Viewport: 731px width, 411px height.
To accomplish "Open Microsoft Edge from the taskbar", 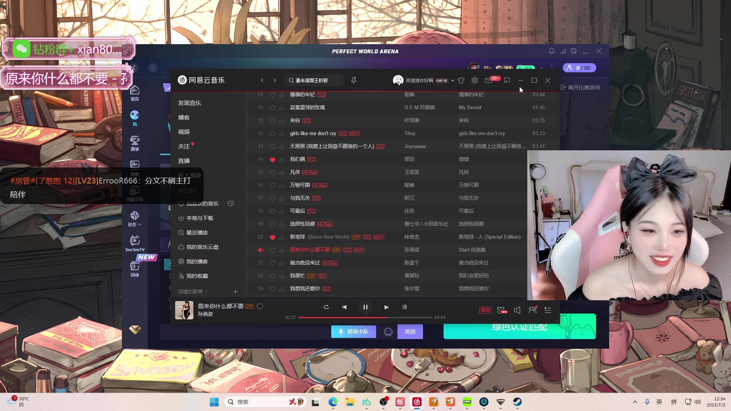I will tap(333, 402).
